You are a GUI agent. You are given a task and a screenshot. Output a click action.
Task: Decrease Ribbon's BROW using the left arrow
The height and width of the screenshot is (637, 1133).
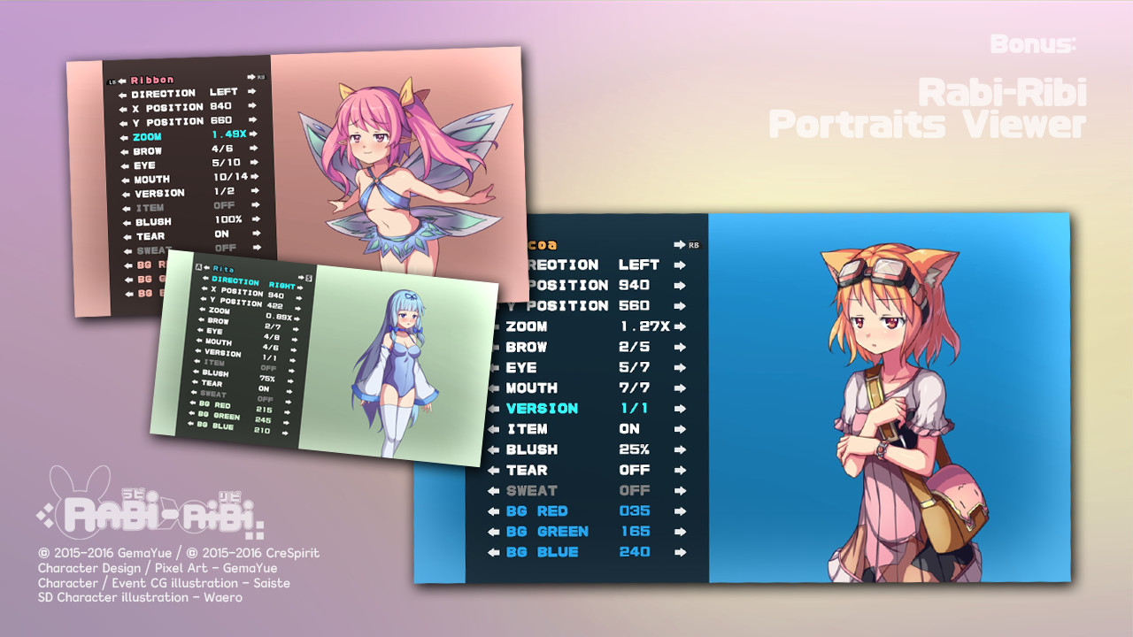click(x=124, y=151)
